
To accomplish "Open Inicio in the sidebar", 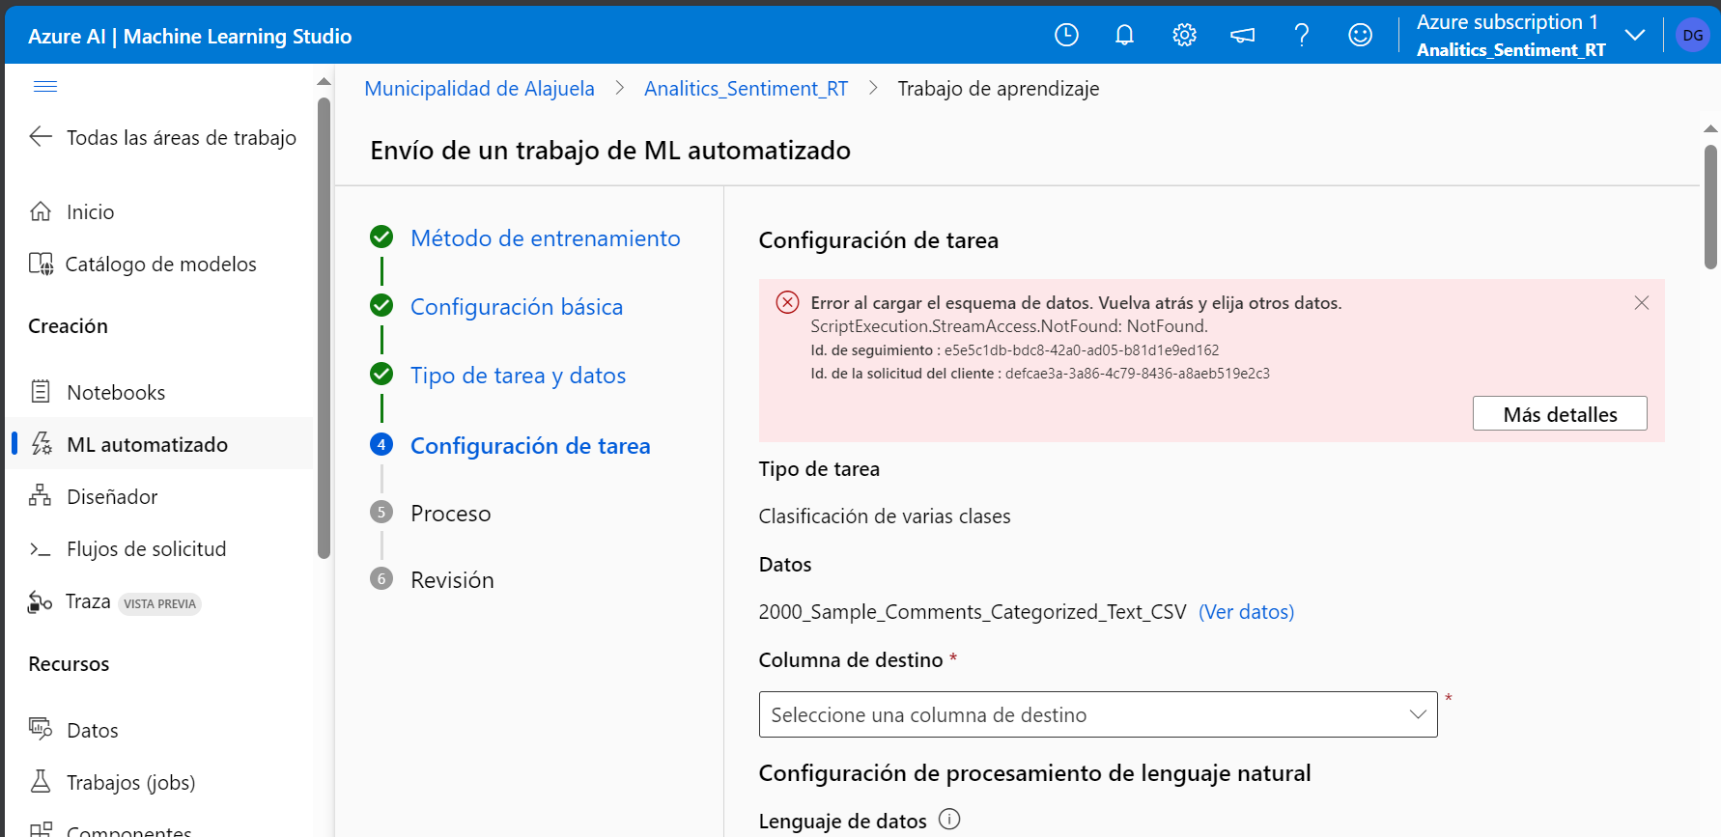I will tap(90, 211).
